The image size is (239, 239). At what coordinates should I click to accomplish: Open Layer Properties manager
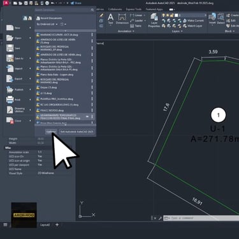coord(154,20)
